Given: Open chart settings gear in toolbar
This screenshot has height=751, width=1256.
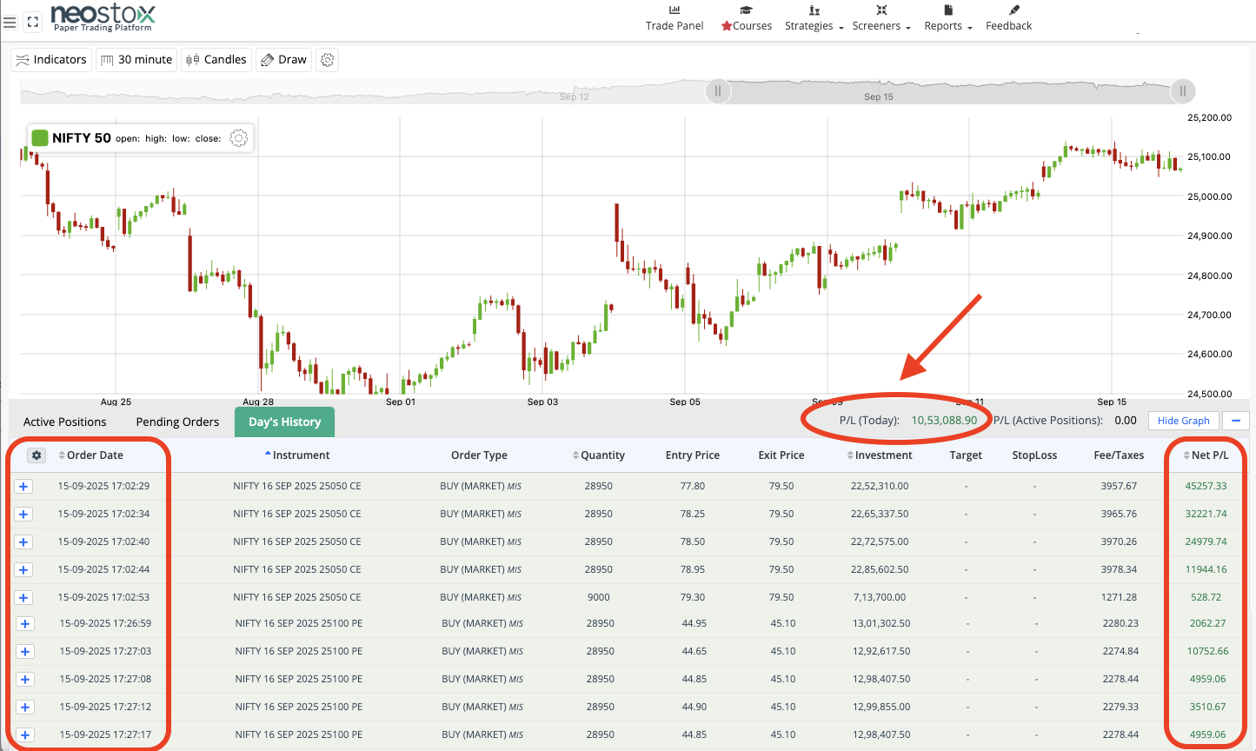Looking at the screenshot, I should coord(327,60).
